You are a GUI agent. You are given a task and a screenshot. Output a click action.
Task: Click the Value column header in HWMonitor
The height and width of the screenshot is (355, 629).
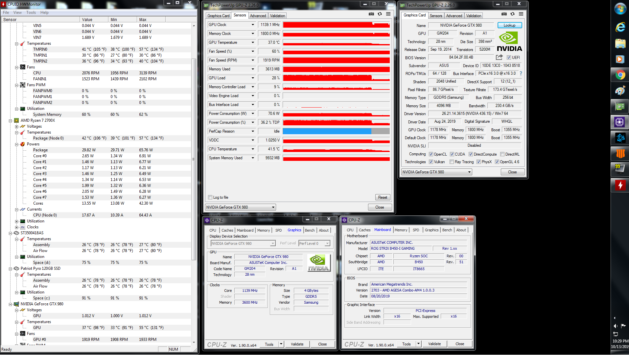pos(94,19)
